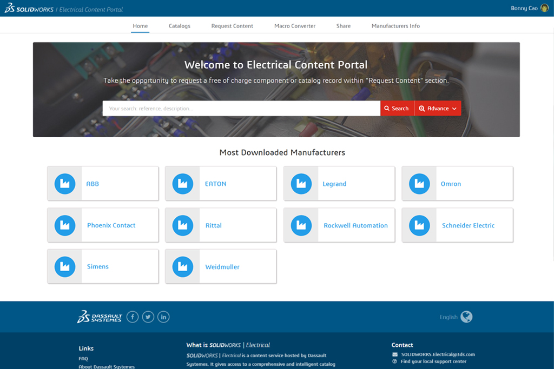
Task: Open the Catalogs tab
Action: [180, 26]
